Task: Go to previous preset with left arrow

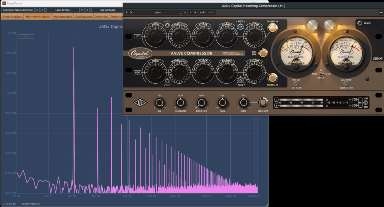Action: (127, 12)
